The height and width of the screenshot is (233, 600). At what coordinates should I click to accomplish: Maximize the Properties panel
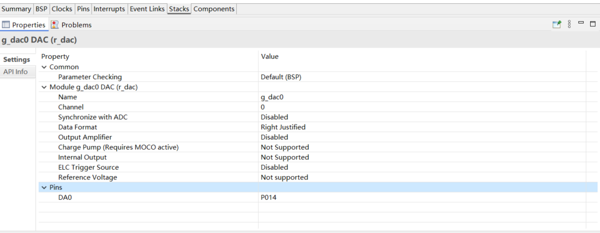593,23
